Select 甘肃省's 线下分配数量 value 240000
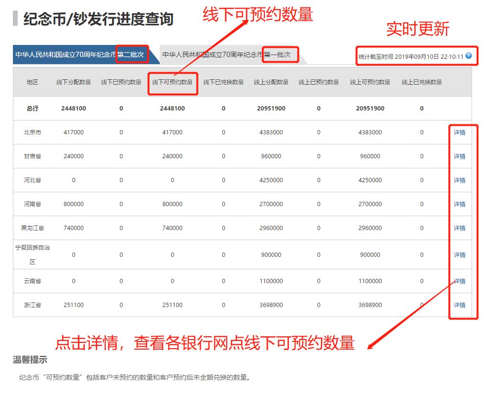The width and height of the screenshot is (484, 407). [74, 156]
